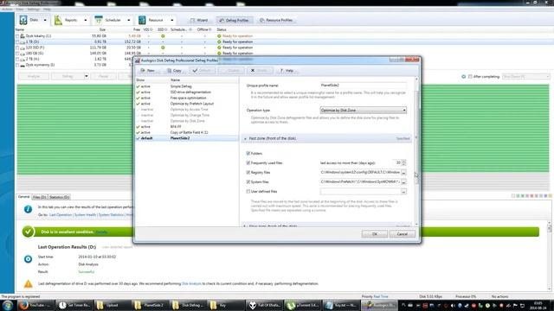Click the green excellent-condition check icon

pos(28,232)
